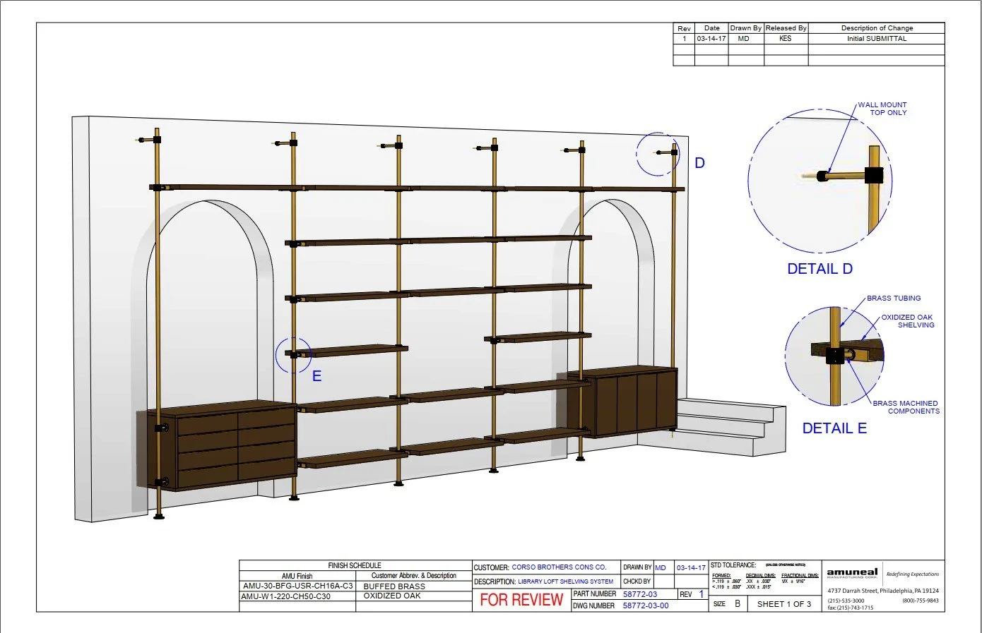Select the Customer Abbrev. & Description column header
The height and width of the screenshot is (633, 982).
pyautogui.click(x=414, y=576)
